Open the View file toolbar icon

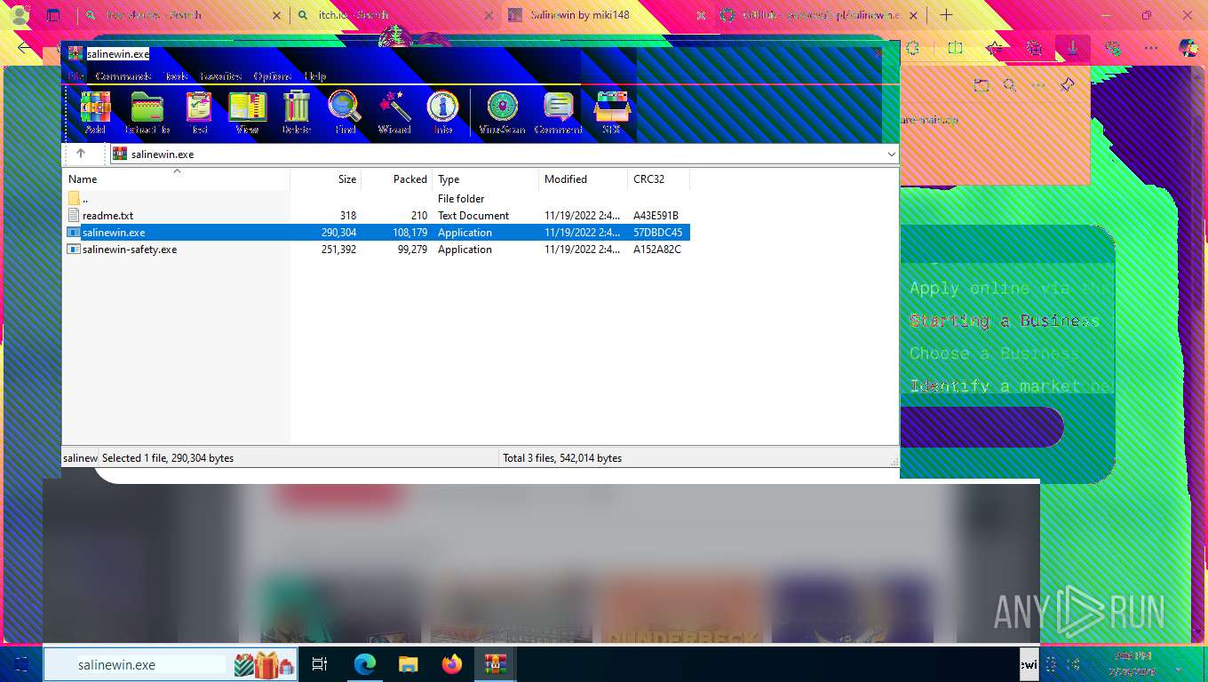pyautogui.click(x=247, y=113)
